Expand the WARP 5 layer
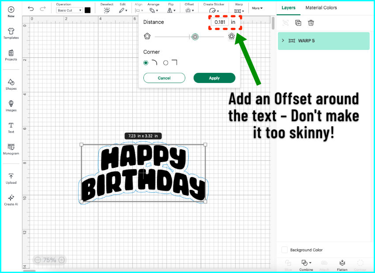Image resolution: width=375 pixels, height=273 pixels. (x=283, y=41)
